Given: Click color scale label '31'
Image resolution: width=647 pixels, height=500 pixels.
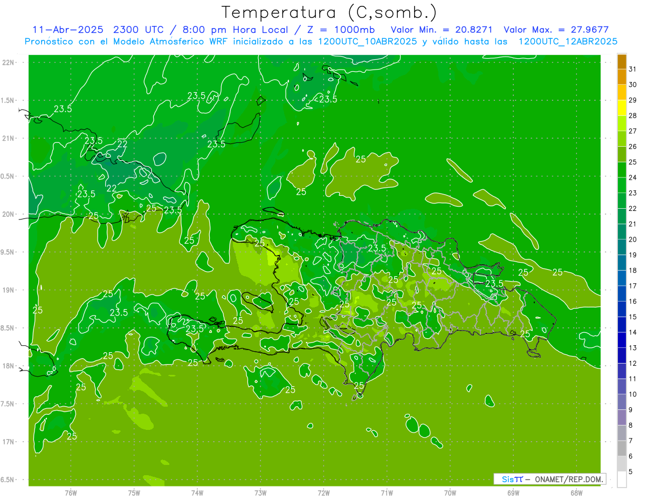Looking at the screenshot, I should pyautogui.click(x=632, y=69).
